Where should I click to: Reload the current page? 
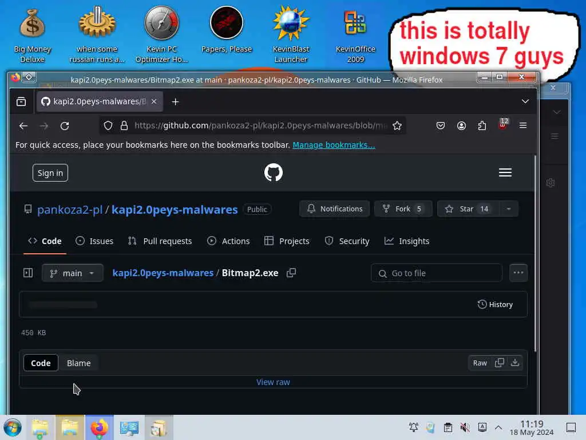tap(65, 125)
